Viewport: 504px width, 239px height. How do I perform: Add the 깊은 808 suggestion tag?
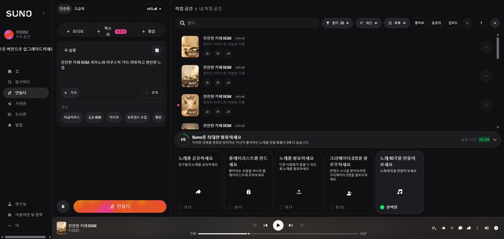coord(95,118)
